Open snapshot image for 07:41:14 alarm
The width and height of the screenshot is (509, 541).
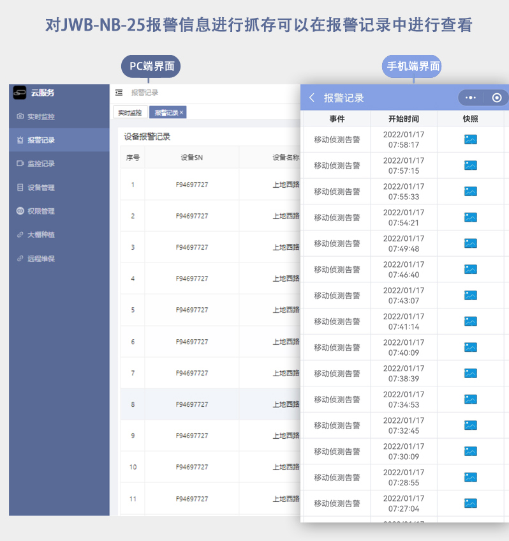click(470, 321)
